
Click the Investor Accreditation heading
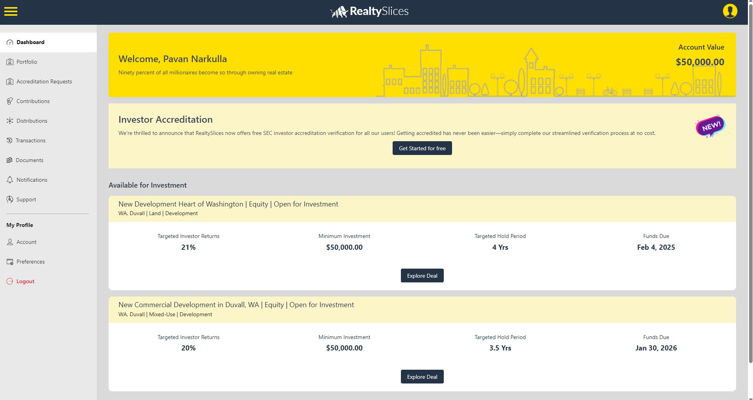(x=166, y=120)
